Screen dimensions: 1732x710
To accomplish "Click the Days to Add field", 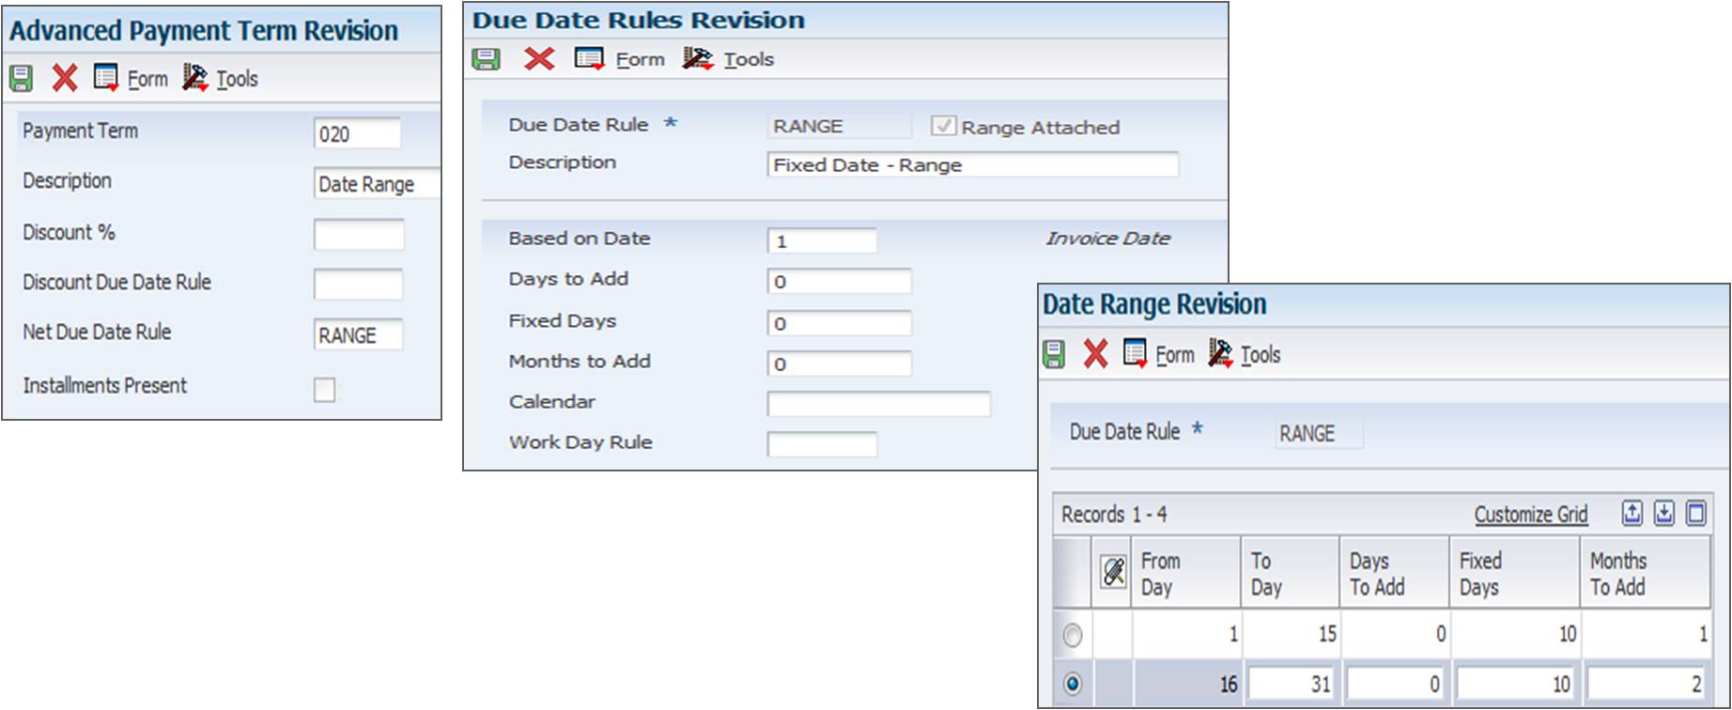I will pyautogui.click(x=840, y=281).
